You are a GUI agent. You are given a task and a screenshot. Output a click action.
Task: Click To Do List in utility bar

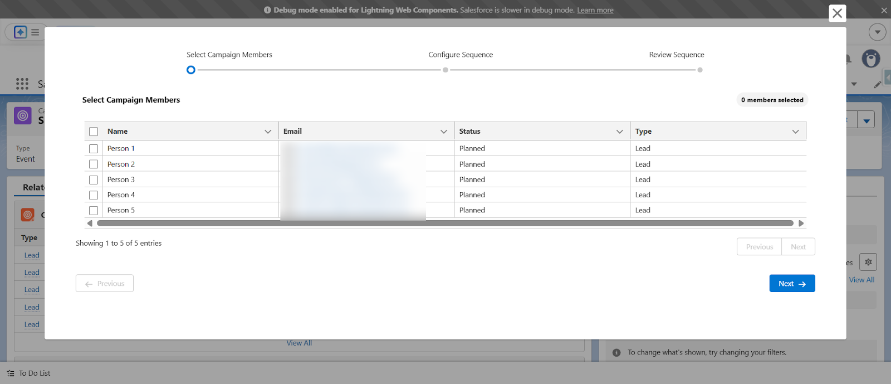35,373
